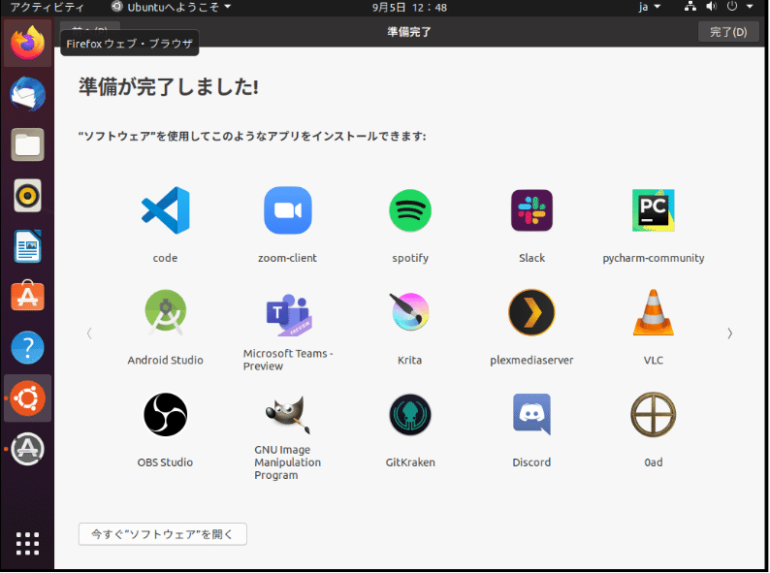The image size is (770, 573).
Task: Select the plexmediaserver icon
Action: pyautogui.click(x=531, y=312)
